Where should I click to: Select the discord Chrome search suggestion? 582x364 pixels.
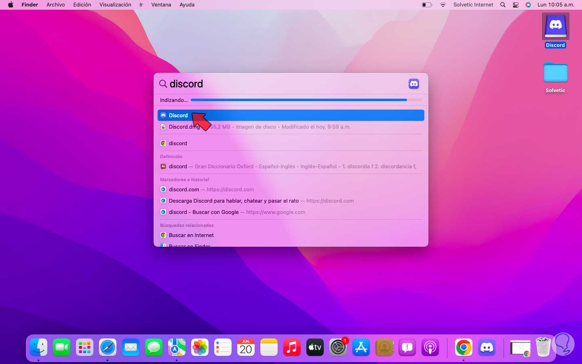tap(291, 143)
